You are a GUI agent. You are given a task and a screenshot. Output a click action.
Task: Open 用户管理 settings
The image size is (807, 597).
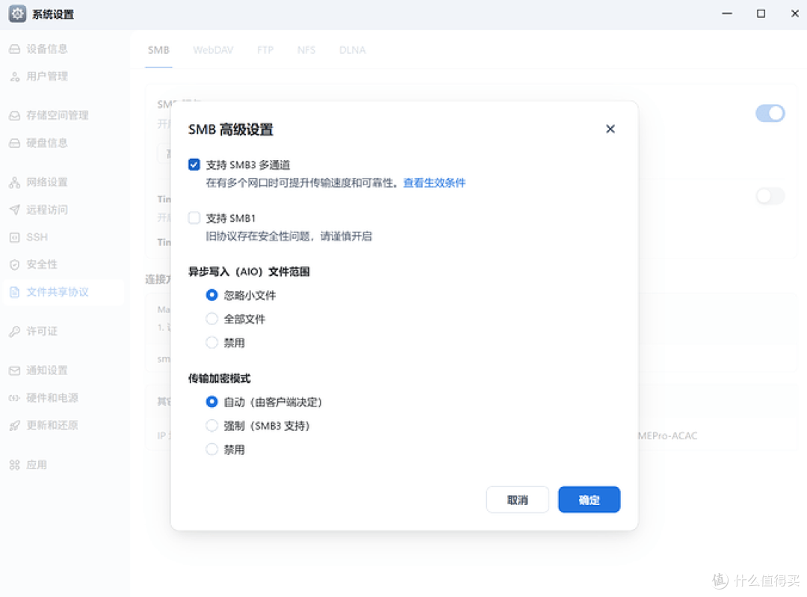click(46, 76)
